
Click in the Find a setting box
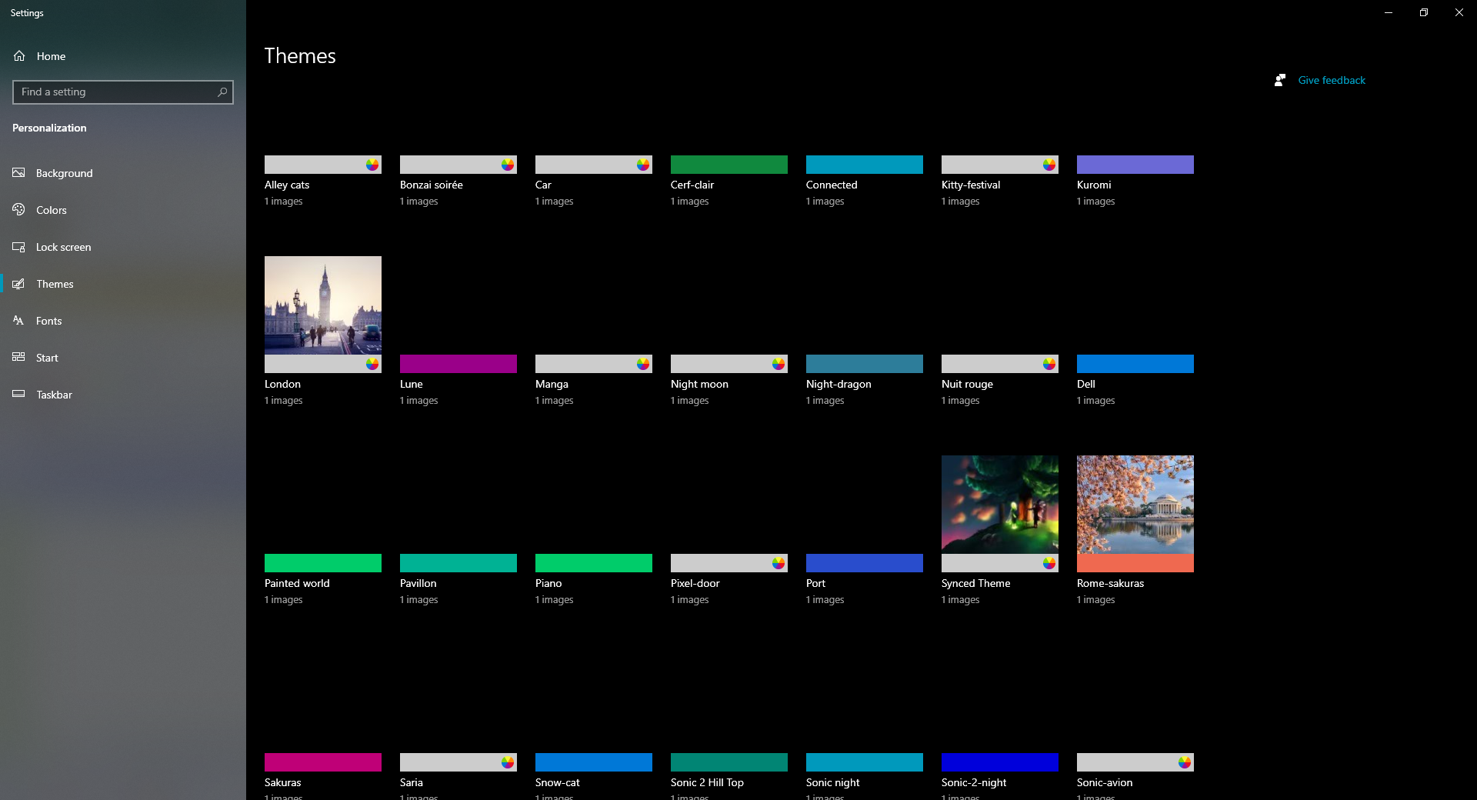pos(115,92)
